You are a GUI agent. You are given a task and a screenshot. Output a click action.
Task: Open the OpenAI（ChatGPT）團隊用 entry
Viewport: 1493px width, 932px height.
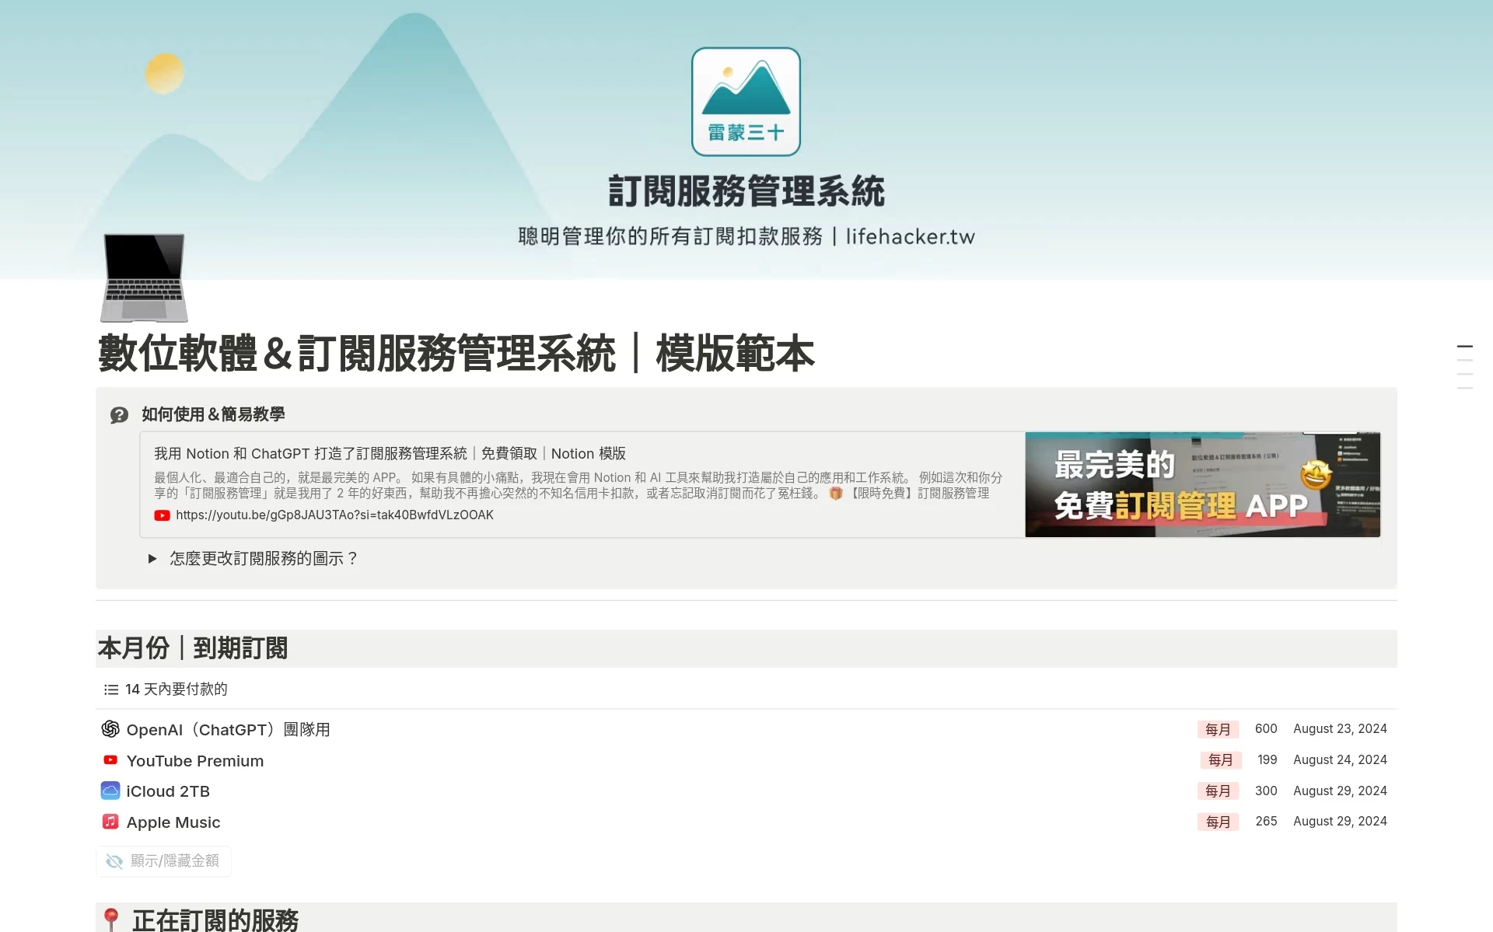pos(228,729)
